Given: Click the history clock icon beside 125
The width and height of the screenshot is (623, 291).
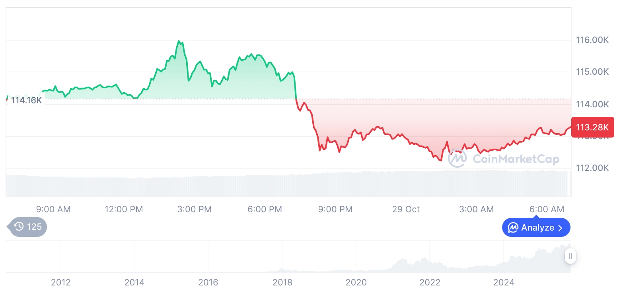Looking at the screenshot, I should 19,227.
